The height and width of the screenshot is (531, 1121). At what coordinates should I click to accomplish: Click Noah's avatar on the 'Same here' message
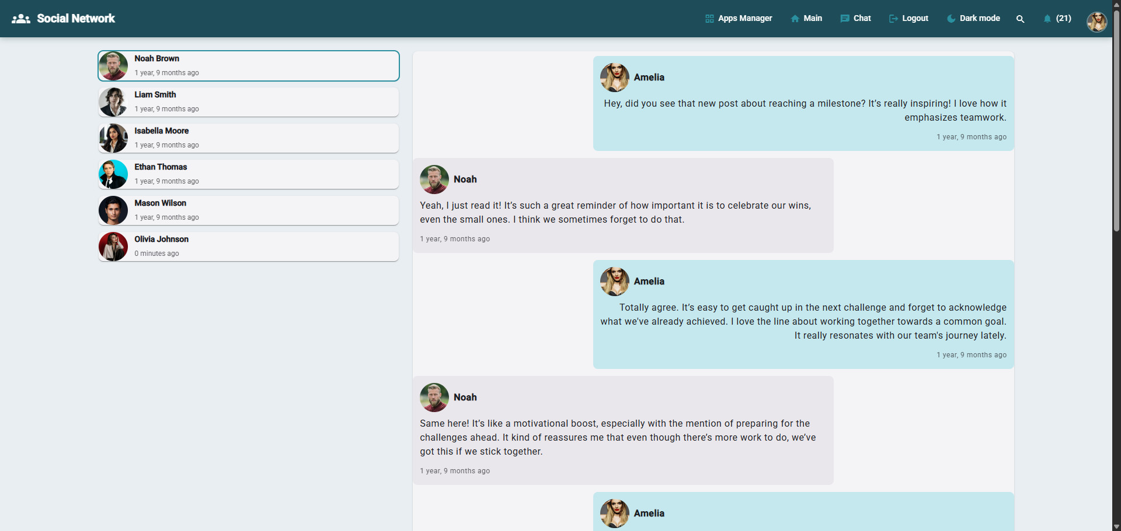[434, 398]
